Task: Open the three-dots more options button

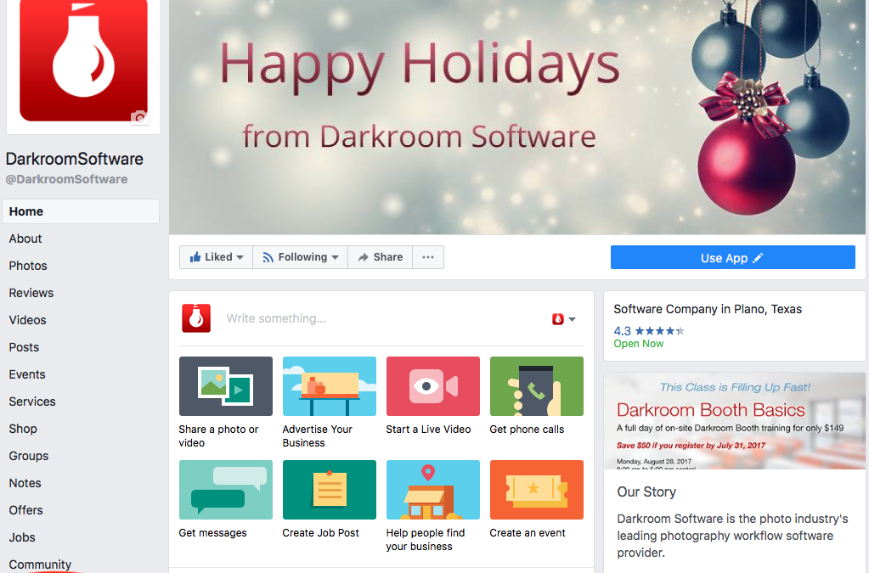Action: [428, 257]
